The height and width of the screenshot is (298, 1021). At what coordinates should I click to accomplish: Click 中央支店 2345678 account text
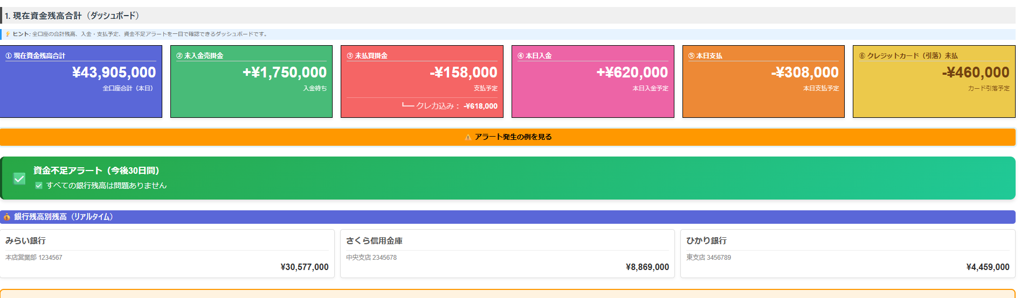tap(371, 258)
